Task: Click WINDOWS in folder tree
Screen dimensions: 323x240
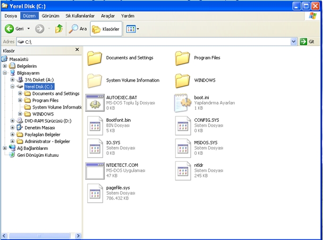Action: click(x=43, y=114)
